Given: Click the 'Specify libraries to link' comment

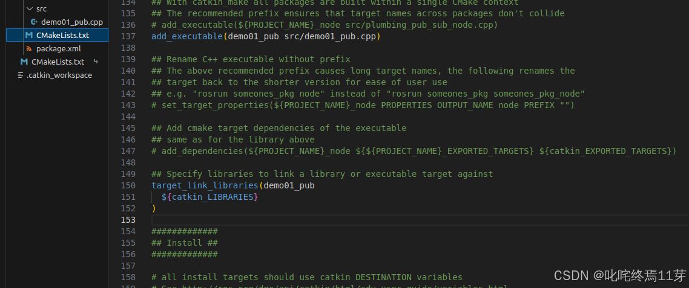Looking at the screenshot, I should tap(322, 174).
